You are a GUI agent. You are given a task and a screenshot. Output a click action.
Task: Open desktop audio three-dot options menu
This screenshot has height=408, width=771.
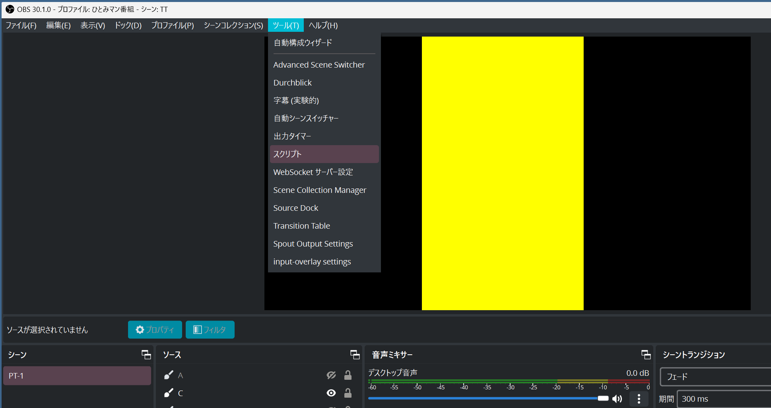[x=639, y=399]
